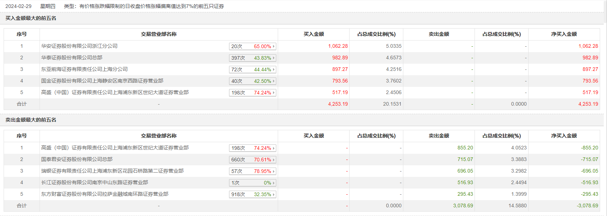This screenshot has height=216, width=607.
Task: Click the 买入金额最大的前五名 section heading
Action: (x=31, y=18)
